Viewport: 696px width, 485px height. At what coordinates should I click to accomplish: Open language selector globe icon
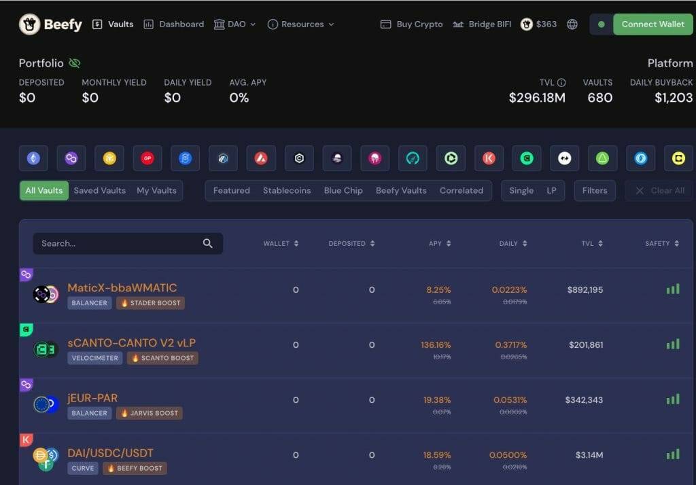(x=572, y=24)
